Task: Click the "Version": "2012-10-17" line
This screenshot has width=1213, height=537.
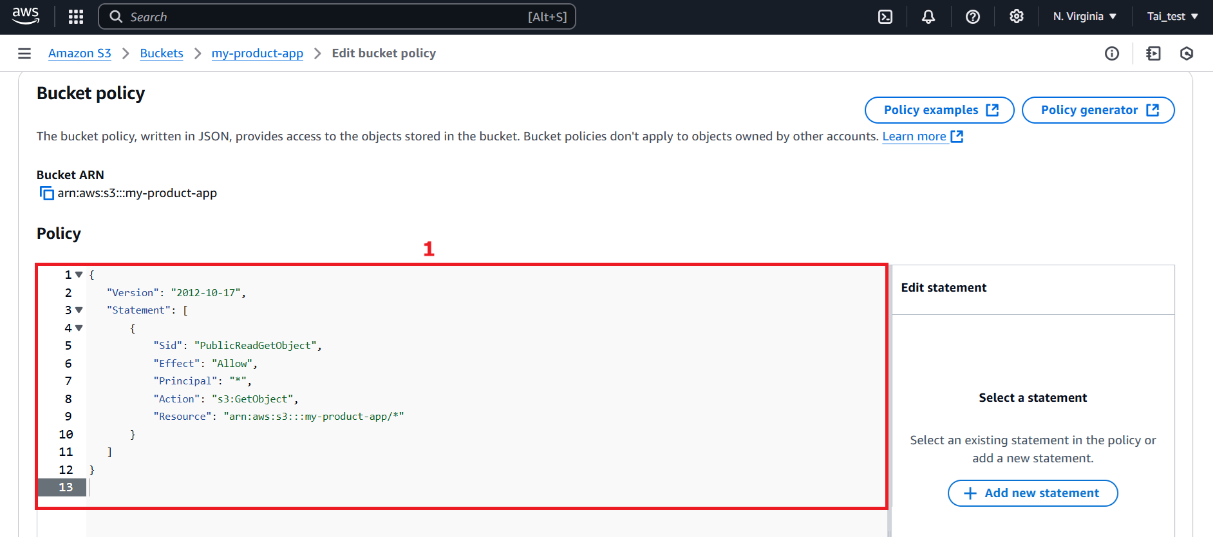Action: (x=176, y=293)
